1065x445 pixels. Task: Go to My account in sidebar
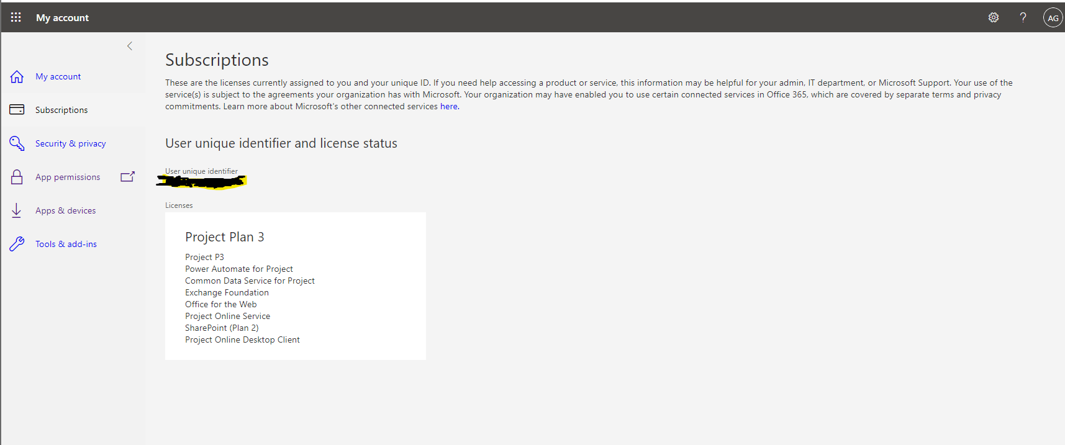(58, 76)
